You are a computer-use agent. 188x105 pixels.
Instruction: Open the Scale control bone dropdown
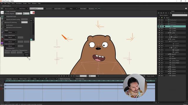pyautogui.click(x=11, y=46)
